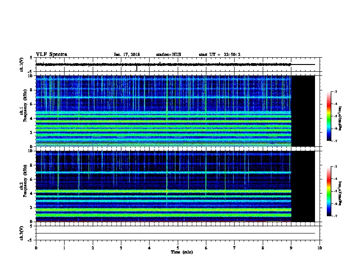Click the "ch.1(V)" waveform axis label
360x278 pixels.
tap(21, 65)
